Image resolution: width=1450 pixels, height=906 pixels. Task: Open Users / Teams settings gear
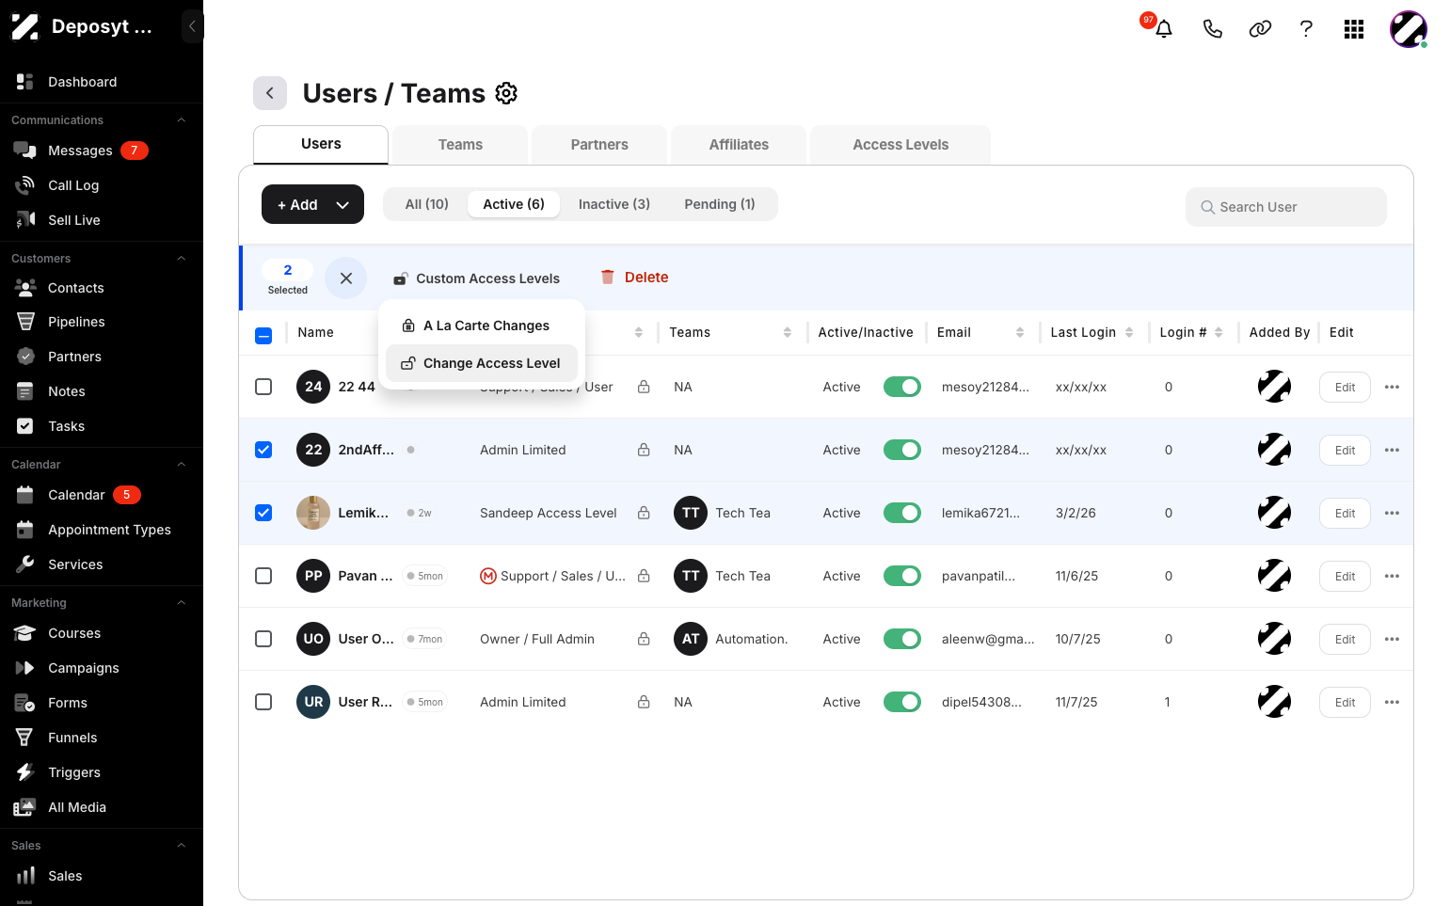[506, 93]
